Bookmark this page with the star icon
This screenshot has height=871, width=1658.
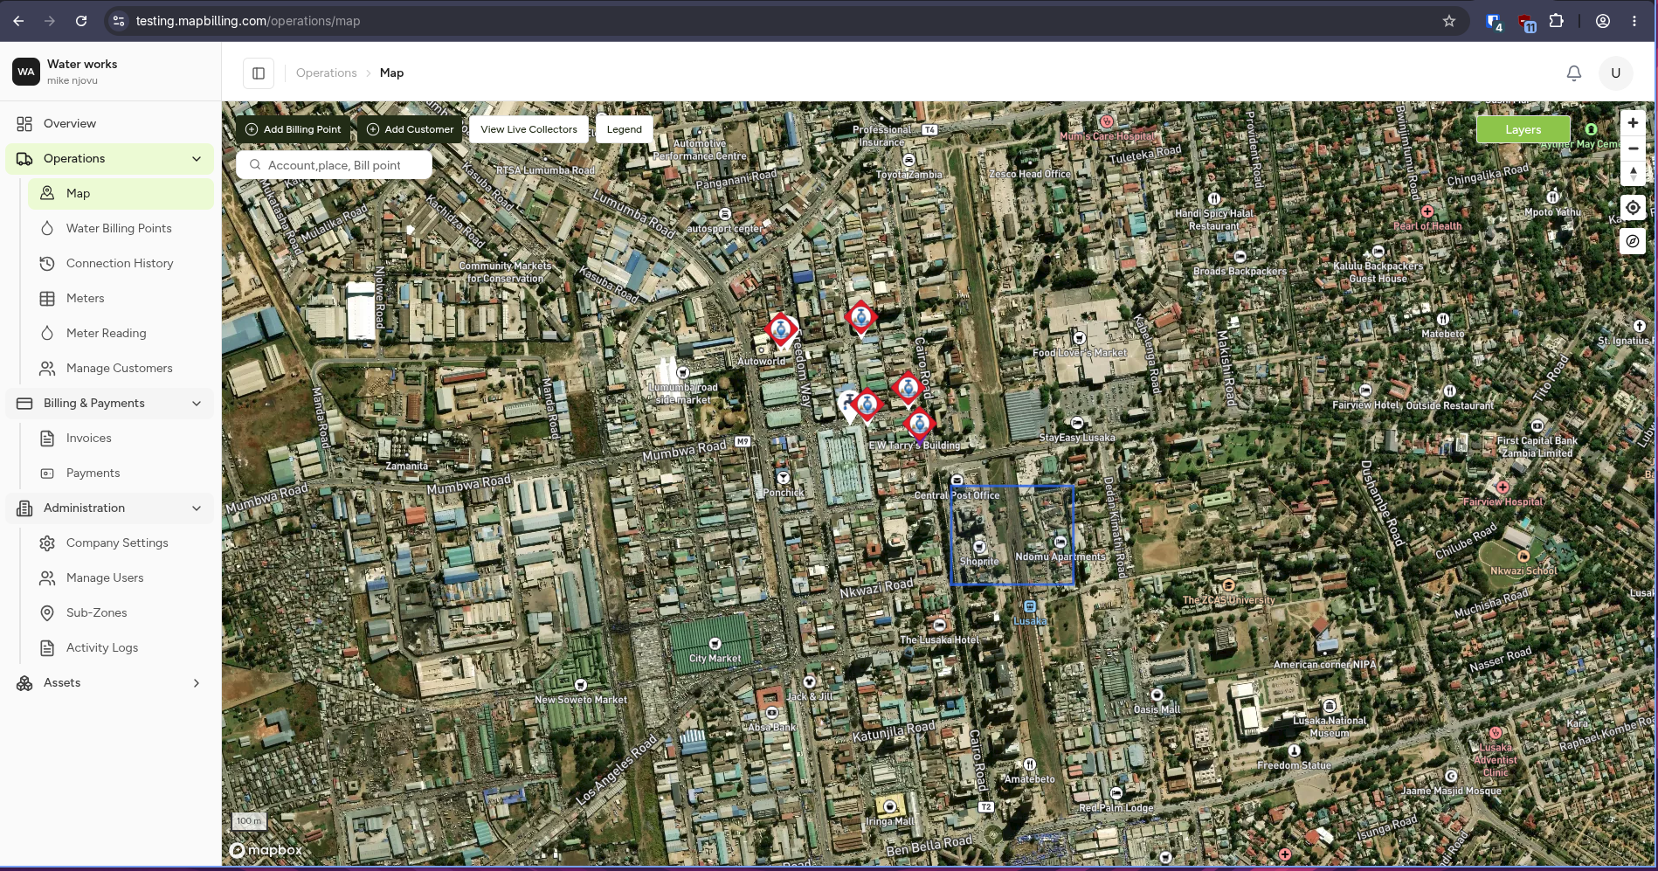point(1449,21)
